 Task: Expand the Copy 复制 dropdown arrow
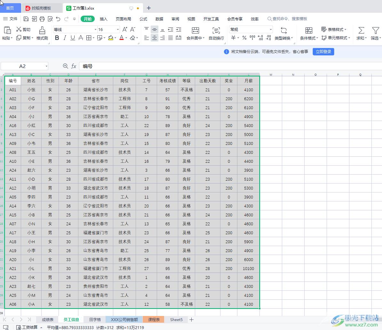pos(32,38)
